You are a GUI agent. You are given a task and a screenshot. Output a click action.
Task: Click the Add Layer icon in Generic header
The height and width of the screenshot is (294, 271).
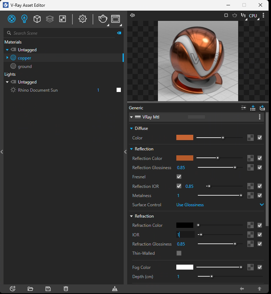pyautogui.click(x=262, y=108)
